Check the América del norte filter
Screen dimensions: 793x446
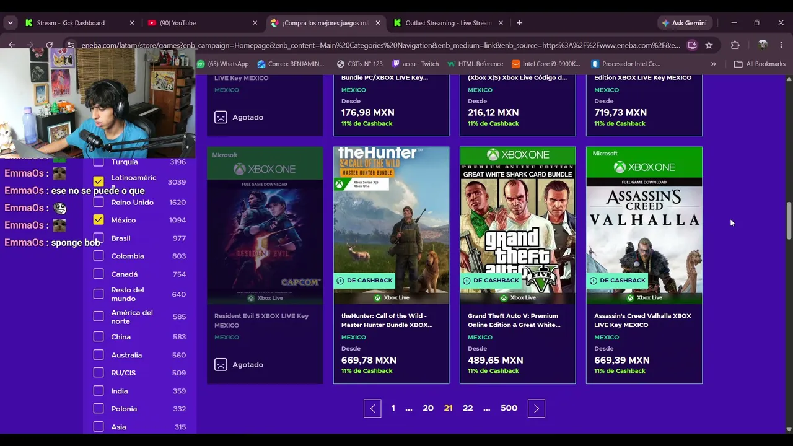coord(99,317)
